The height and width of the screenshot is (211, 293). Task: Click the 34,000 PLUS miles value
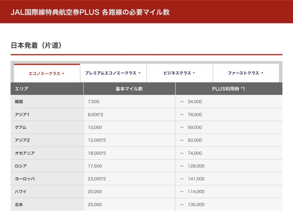point(195,102)
